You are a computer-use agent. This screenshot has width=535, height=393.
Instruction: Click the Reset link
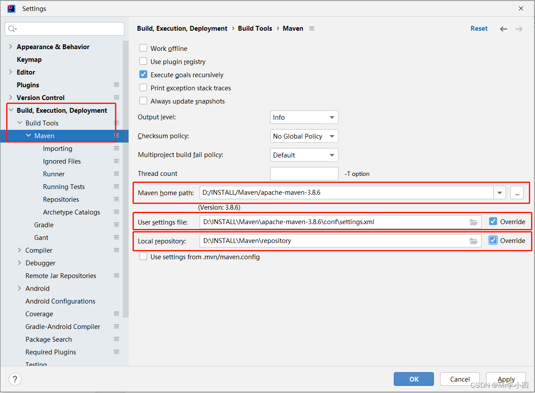click(x=479, y=28)
